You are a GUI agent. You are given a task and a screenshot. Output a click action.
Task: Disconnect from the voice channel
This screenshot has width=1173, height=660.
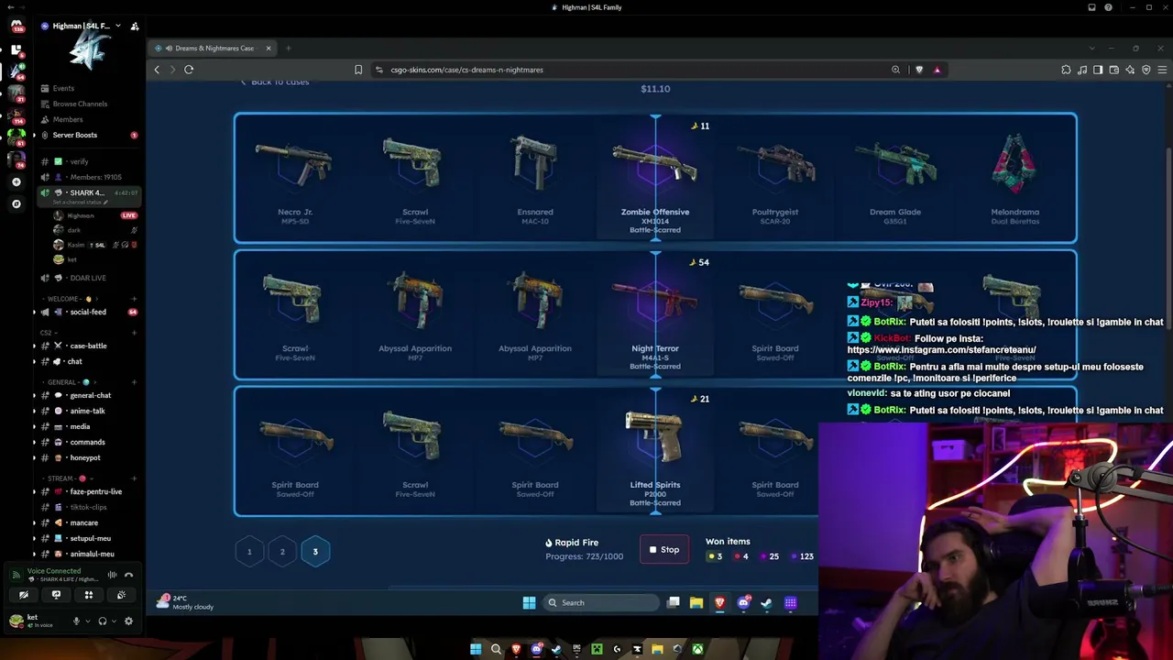[128, 575]
